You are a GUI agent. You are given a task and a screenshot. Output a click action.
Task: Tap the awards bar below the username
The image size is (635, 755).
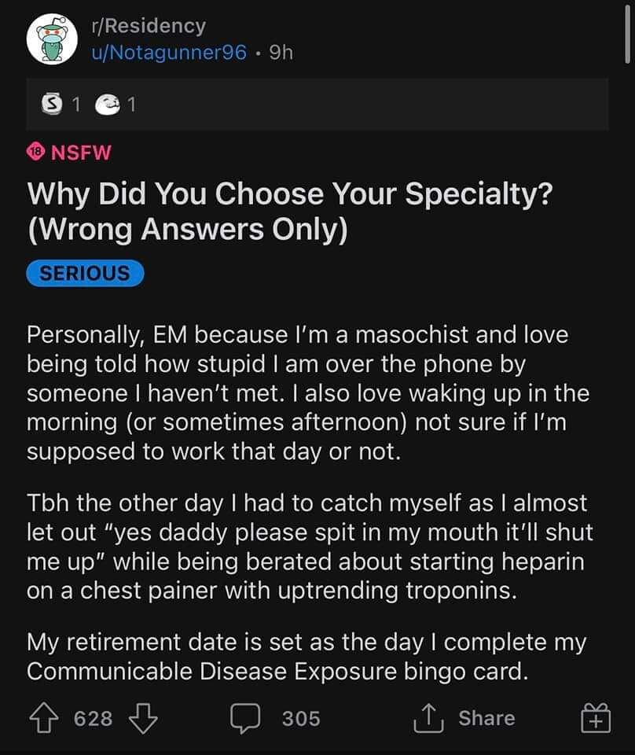coord(317,104)
